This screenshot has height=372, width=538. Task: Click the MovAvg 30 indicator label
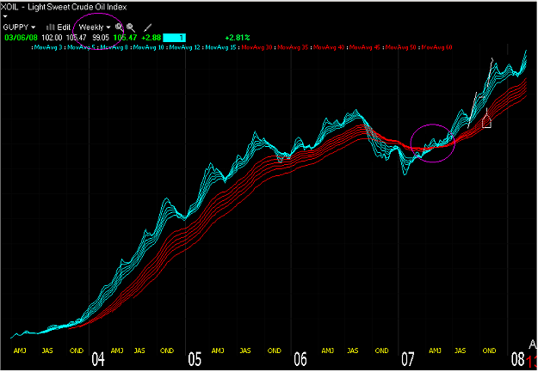click(x=257, y=47)
